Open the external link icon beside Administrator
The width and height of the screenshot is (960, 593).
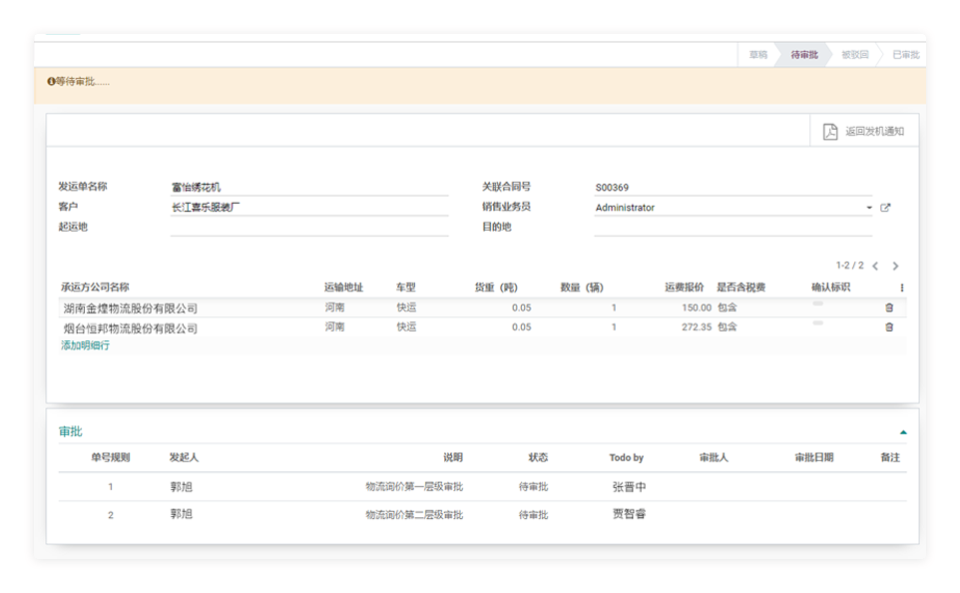pyautogui.click(x=884, y=208)
